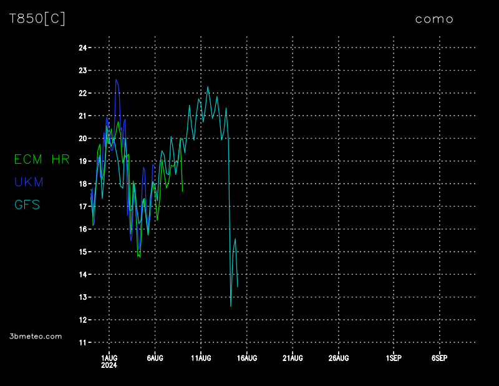Image resolution: width=499 pixels, height=386 pixels.
Task: Select the 6SEP date axis label
Action: pyautogui.click(x=439, y=358)
